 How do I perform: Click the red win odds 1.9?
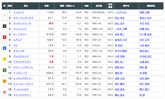pyautogui.click(x=51, y=56)
